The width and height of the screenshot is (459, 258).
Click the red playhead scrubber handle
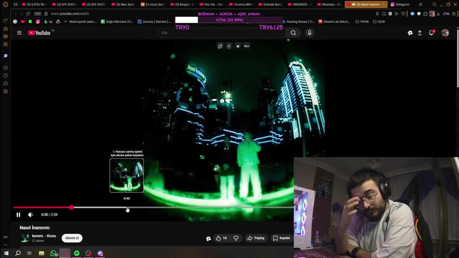tap(72, 207)
